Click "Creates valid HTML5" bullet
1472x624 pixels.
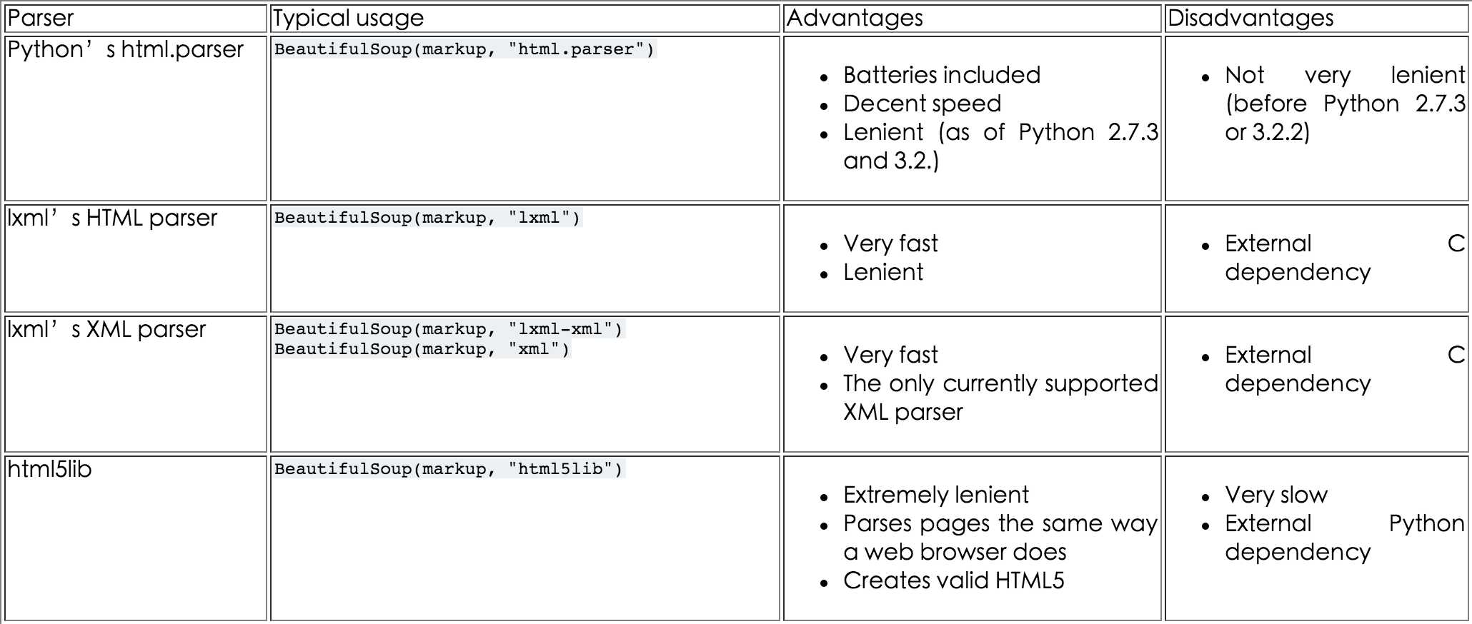tap(954, 580)
